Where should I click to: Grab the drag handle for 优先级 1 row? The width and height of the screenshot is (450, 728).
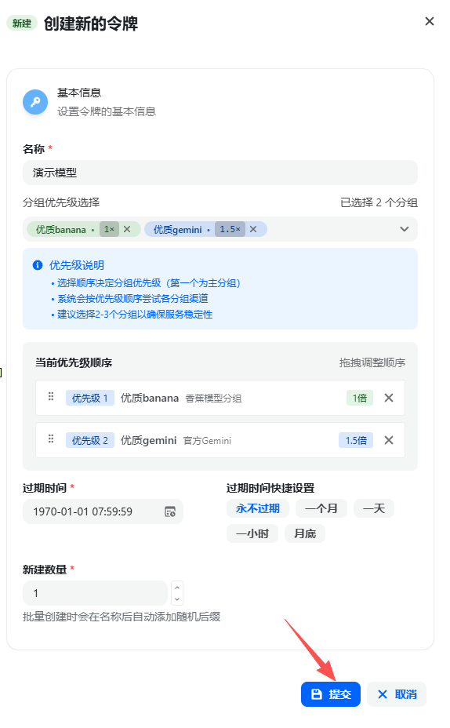click(x=51, y=396)
